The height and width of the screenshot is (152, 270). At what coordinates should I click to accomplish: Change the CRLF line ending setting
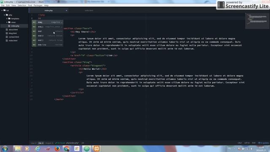[240, 143]
